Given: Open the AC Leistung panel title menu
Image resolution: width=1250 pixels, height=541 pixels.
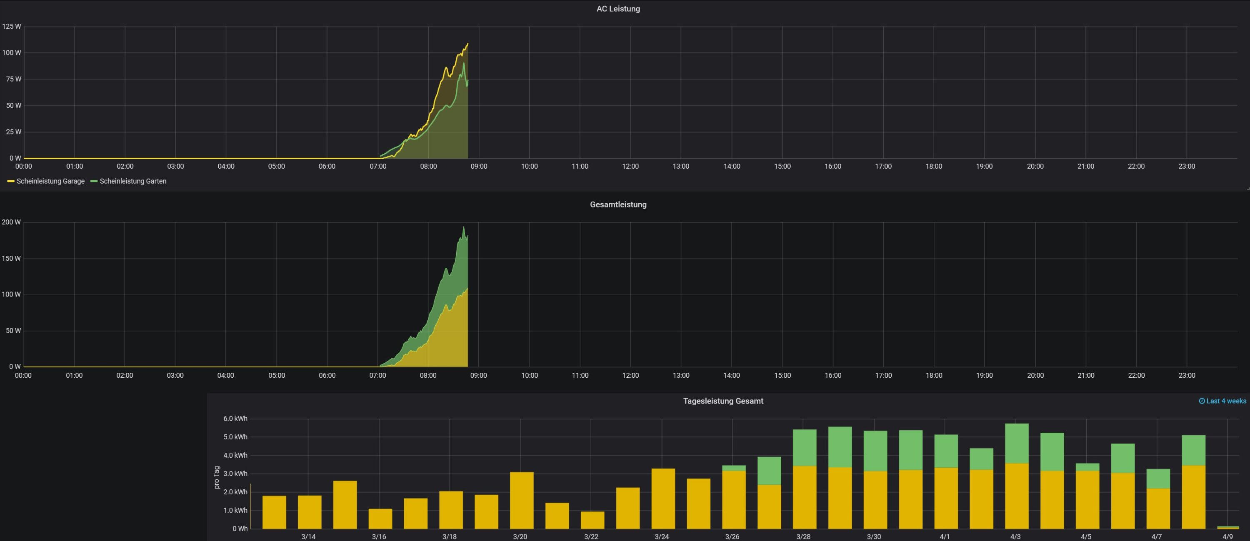Looking at the screenshot, I should click(618, 9).
